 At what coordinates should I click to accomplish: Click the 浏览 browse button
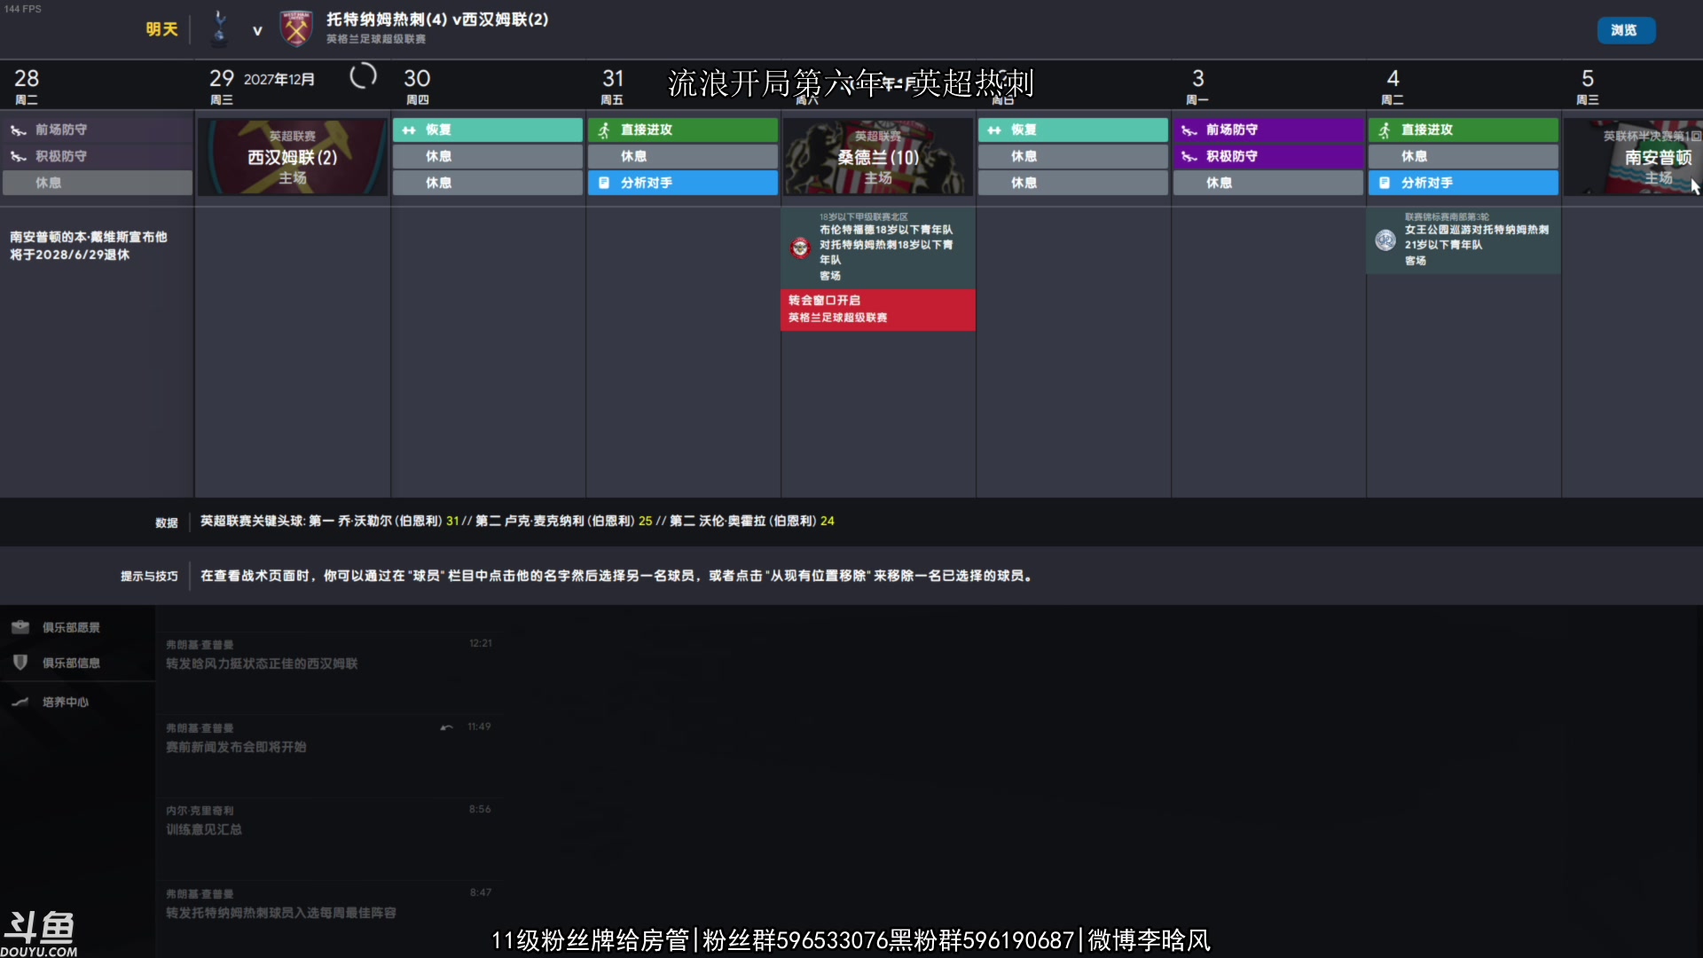coord(1626,30)
